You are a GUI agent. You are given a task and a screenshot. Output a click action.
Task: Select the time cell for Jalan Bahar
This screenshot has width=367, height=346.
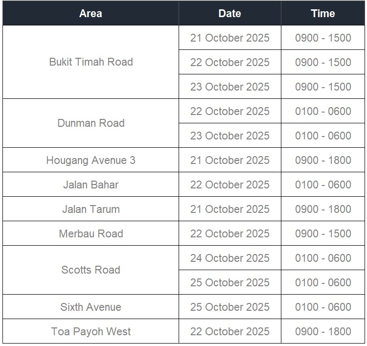323,185
